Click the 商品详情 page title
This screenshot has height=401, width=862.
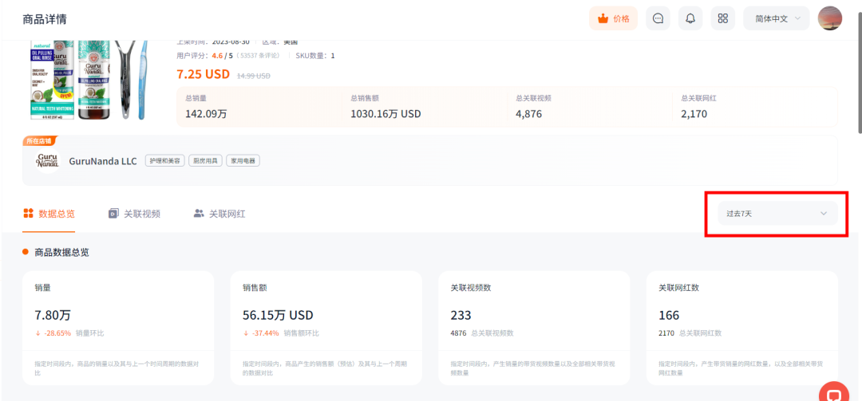point(45,19)
